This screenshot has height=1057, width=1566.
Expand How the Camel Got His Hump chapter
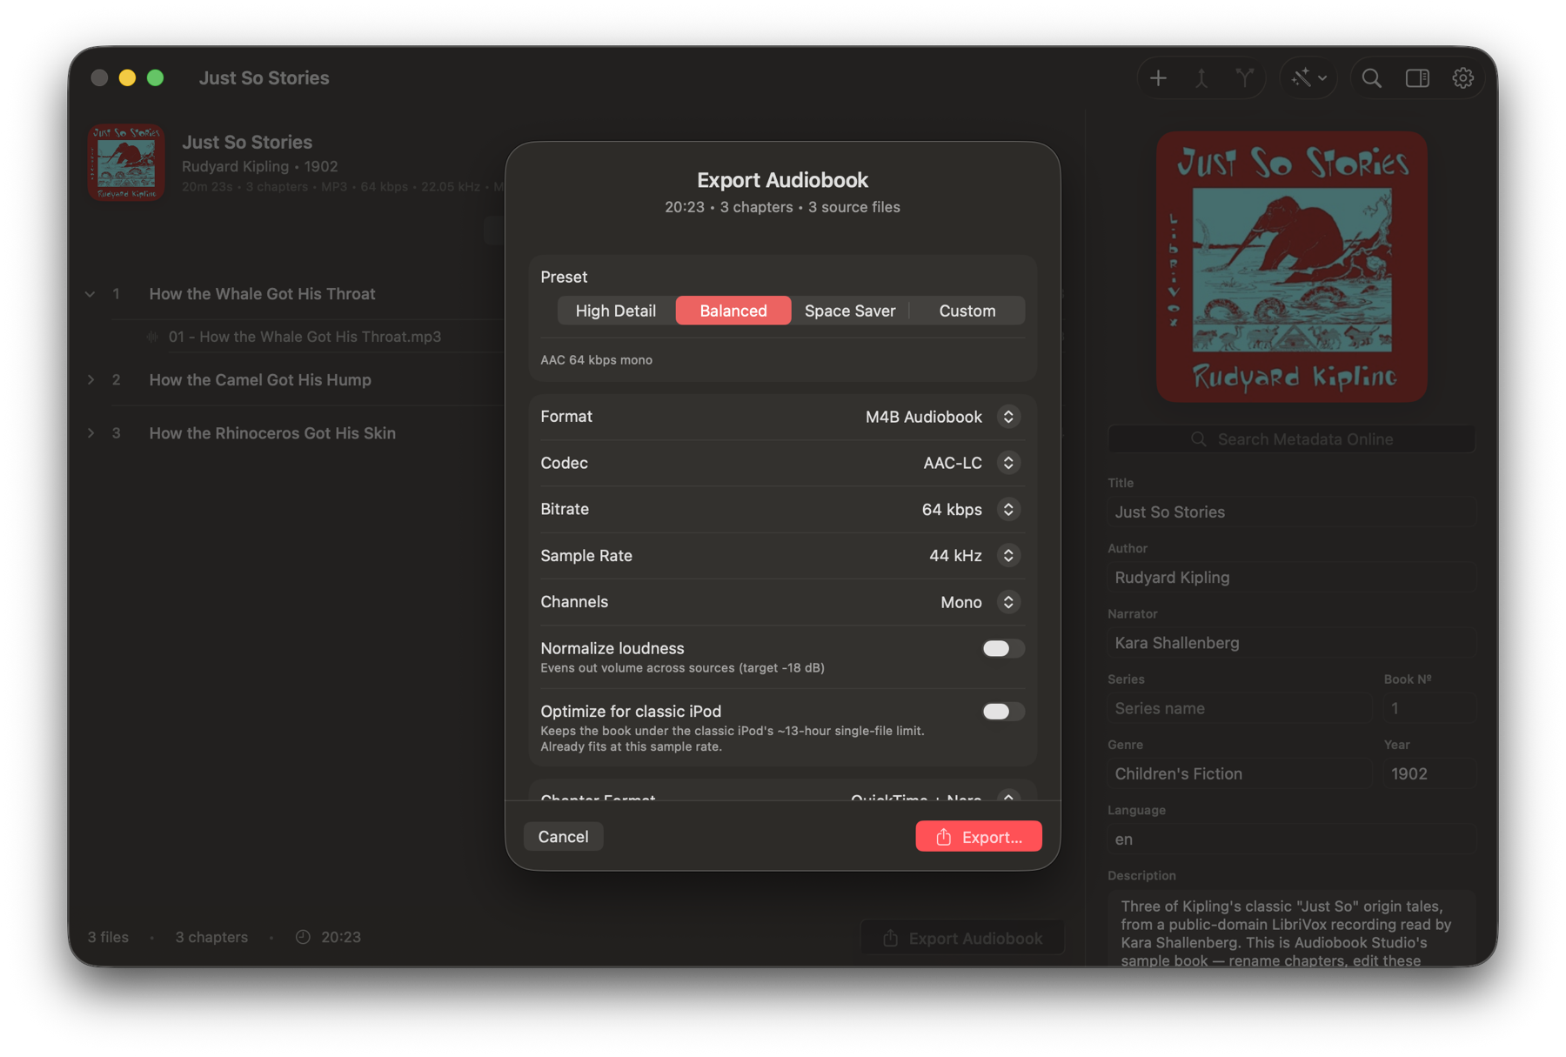90,380
